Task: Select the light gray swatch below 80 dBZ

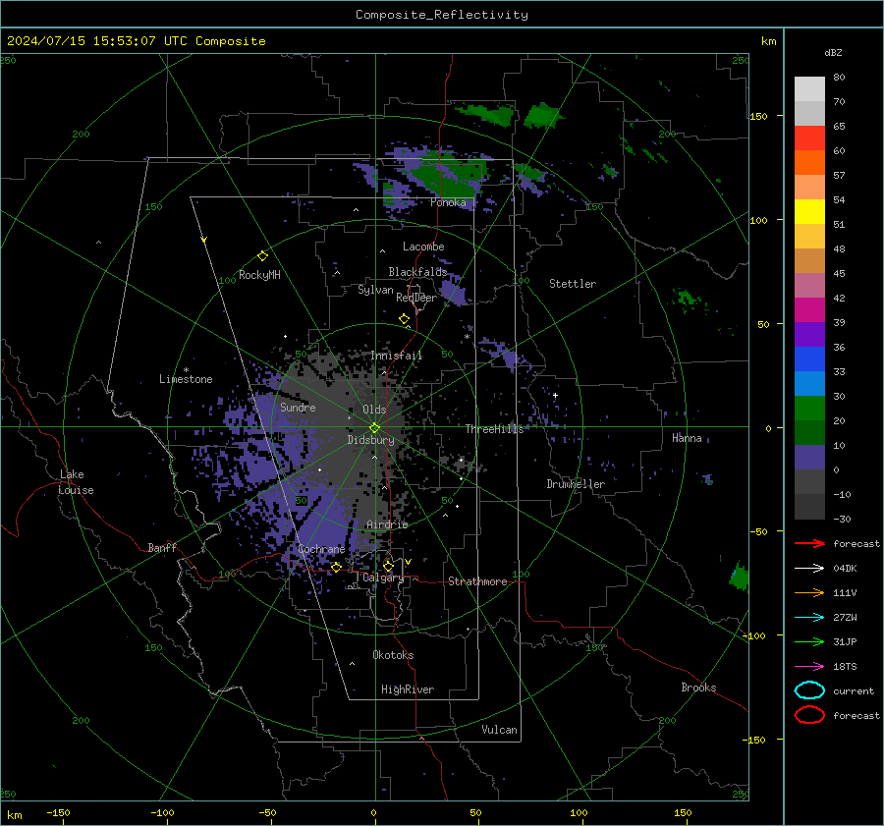Action: click(x=809, y=89)
